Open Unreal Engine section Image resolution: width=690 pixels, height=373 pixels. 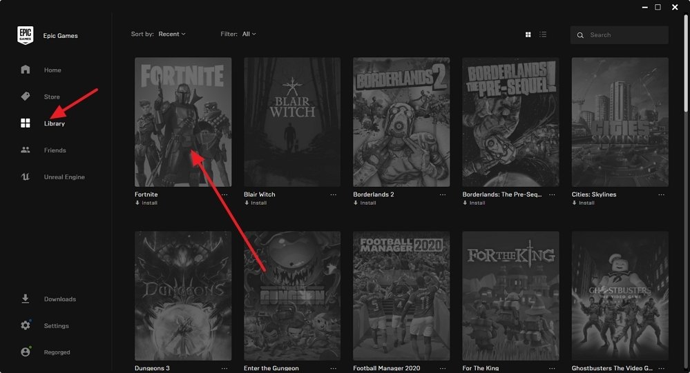click(64, 177)
